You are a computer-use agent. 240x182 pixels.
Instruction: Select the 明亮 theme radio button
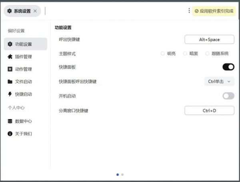click(162, 54)
